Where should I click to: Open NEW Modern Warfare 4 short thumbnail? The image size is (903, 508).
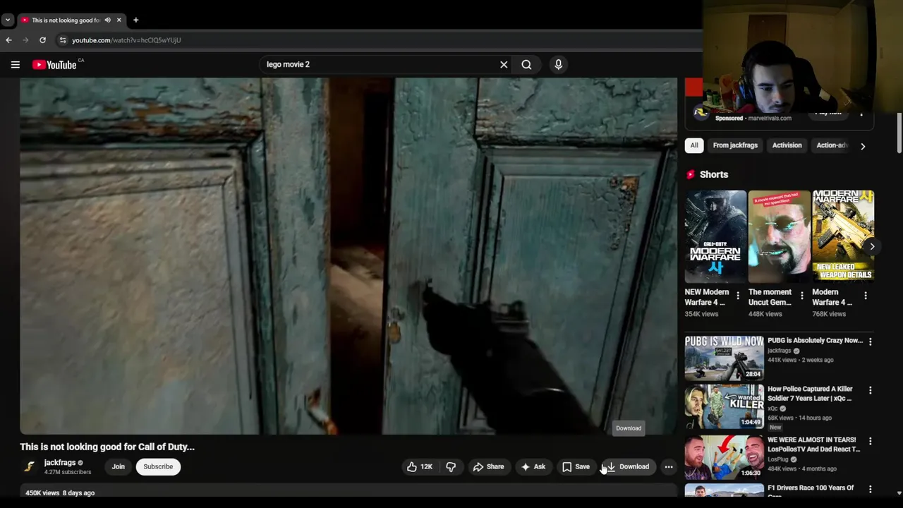tap(715, 236)
